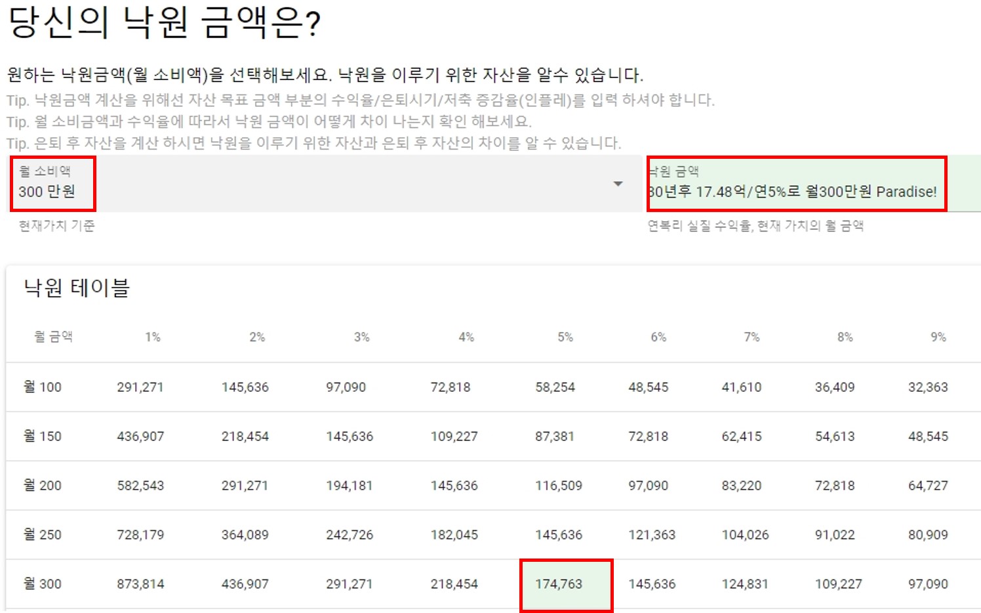Screen dimensions: 981x613
Task: Click cell 145,636 in the 월 100 row
Action: pyautogui.click(x=245, y=387)
